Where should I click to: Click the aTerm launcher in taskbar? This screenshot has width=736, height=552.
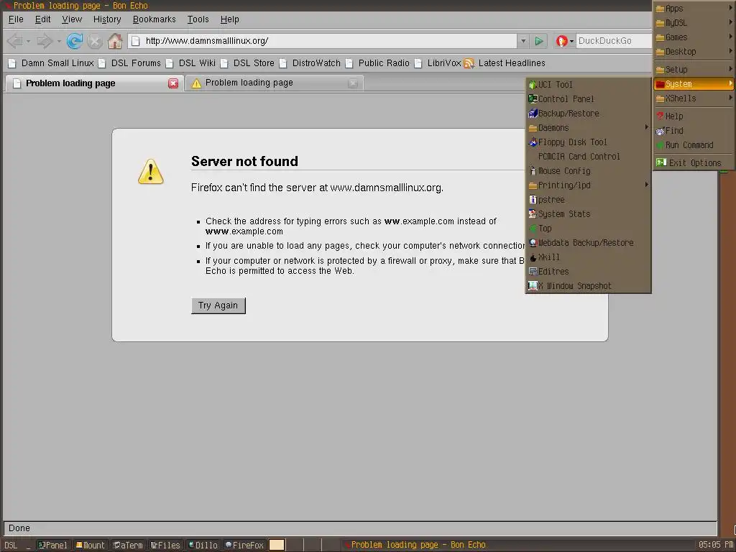pos(128,545)
